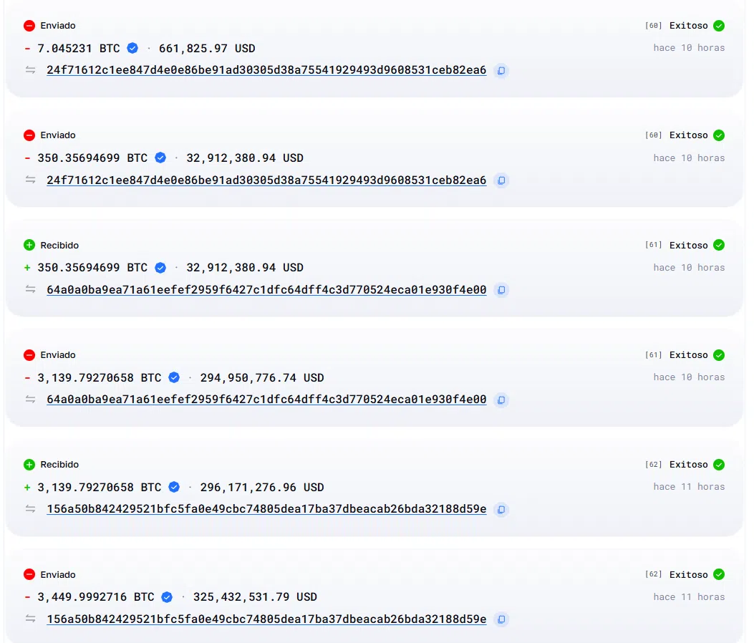Image resolution: width=754 pixels, height=643 pixels.
Task: Open hash link 24f71612c1ee… under 7.045231 BTC
Action: 266,70
